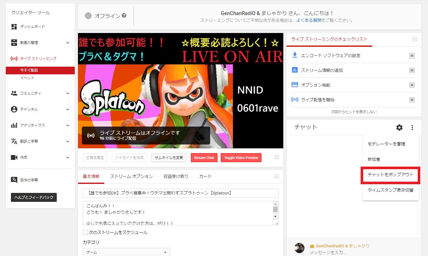The image size is (428, 256).
Task: Click the Toggle Video Preview button
Action: (x=241, y=158)
